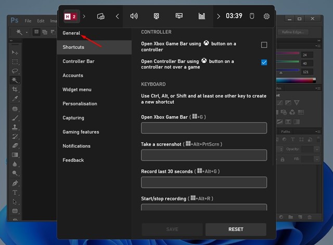Select the Gradient tool in Photoshop
The height and width of the screenshot is (245, 333).
click(15, 155)
